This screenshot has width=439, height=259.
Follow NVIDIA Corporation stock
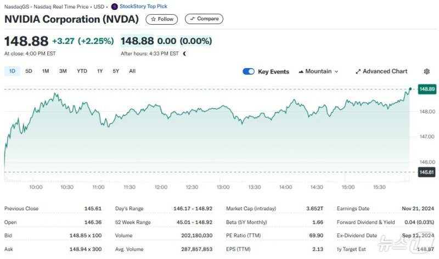point(161,19)
